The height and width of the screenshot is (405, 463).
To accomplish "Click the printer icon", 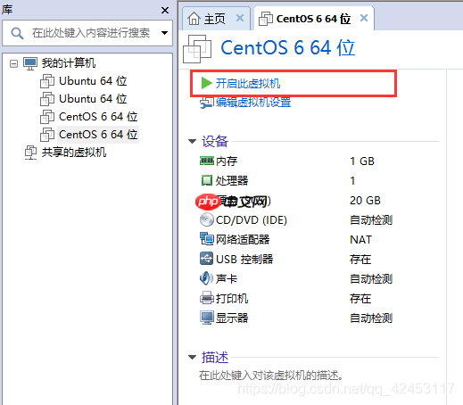I will 207,298.
